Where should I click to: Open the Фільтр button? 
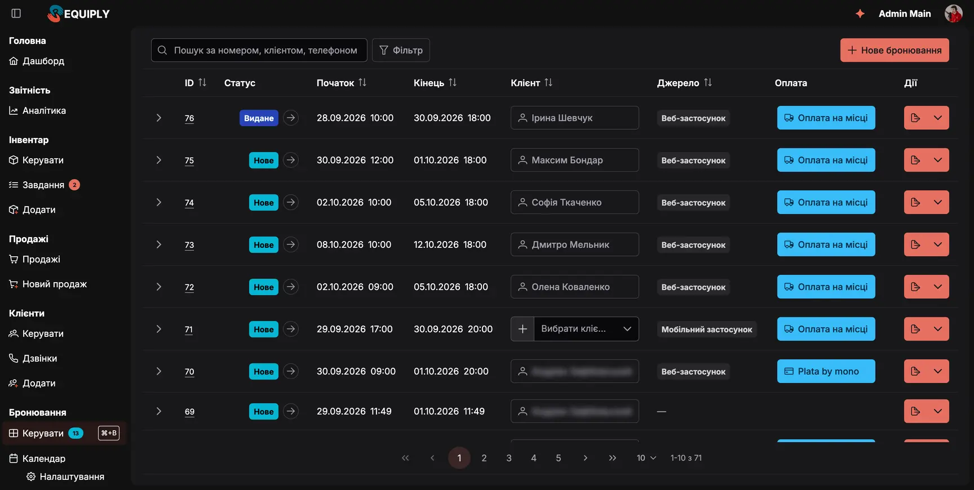click(401, 50)
